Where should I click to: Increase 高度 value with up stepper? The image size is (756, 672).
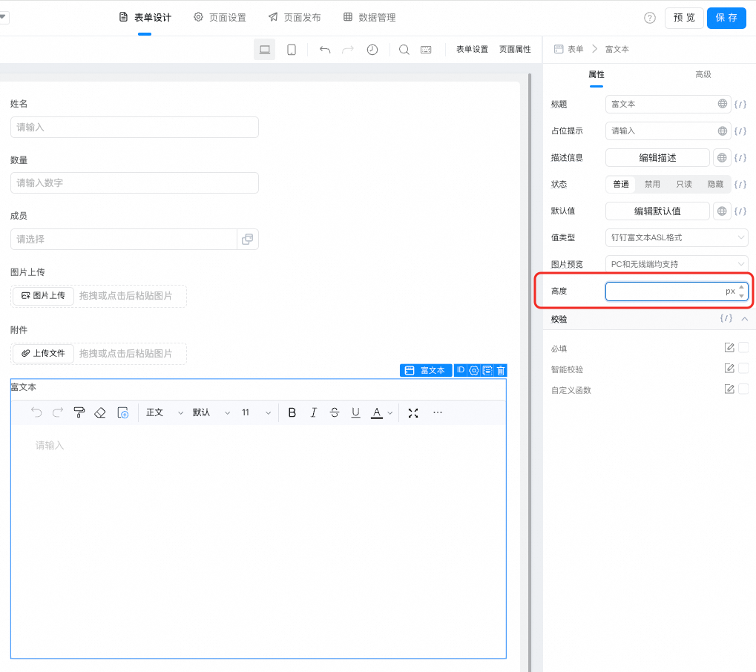coord(742,287)
